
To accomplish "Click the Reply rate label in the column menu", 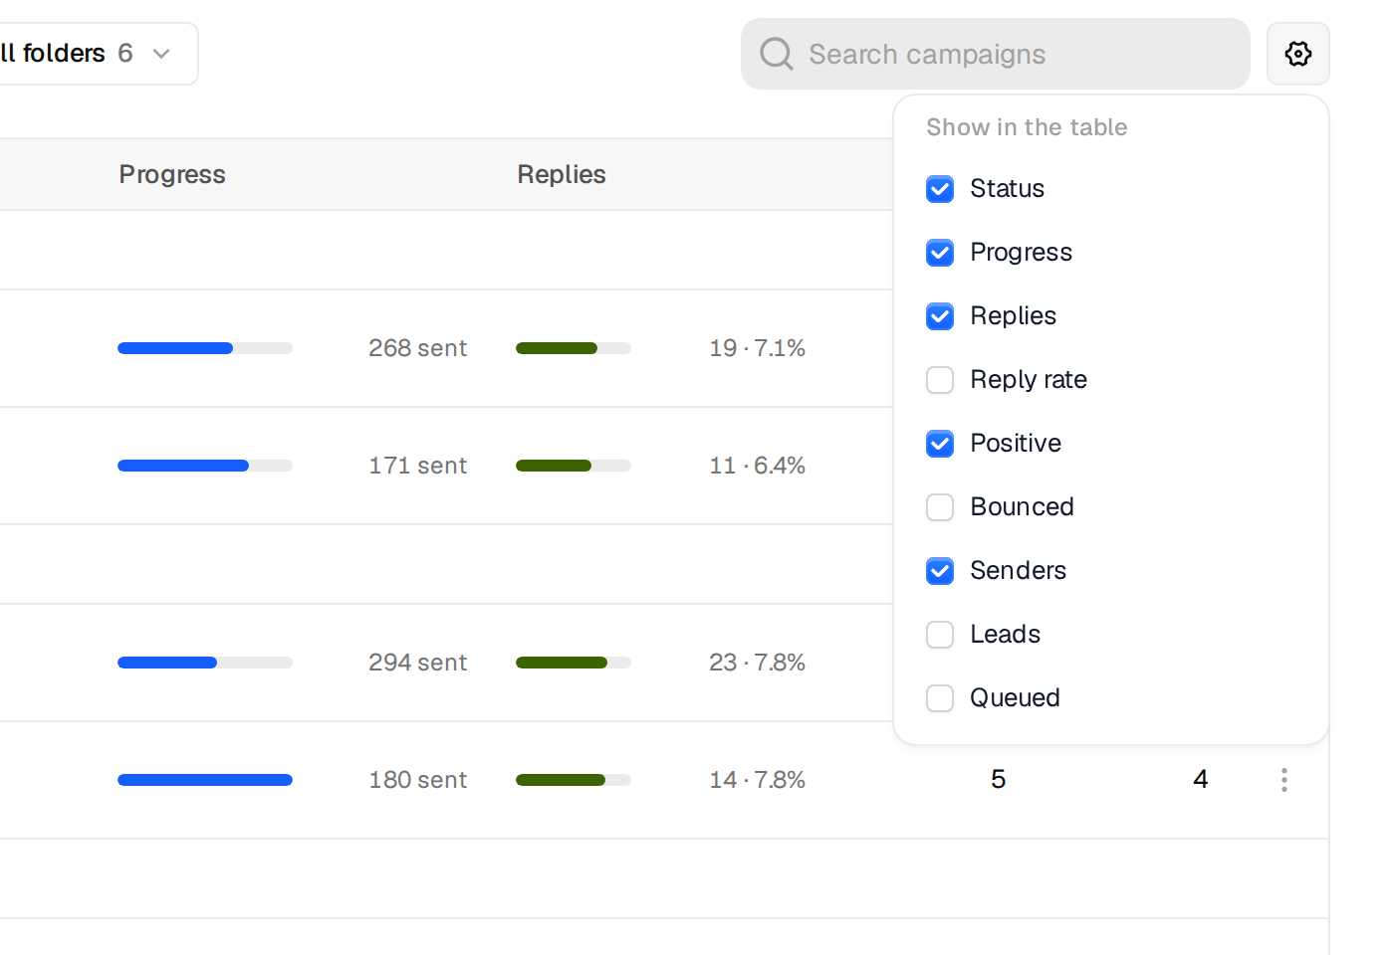I will click(x=1029, y=380).
